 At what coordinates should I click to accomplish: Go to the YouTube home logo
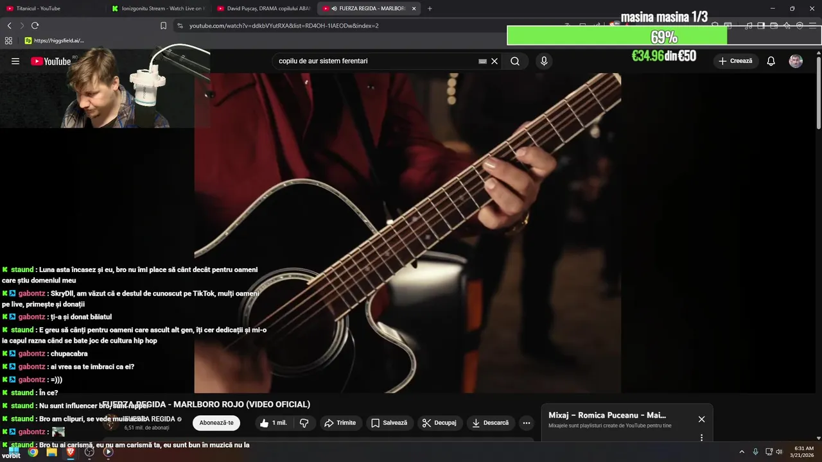click(51, 61)
